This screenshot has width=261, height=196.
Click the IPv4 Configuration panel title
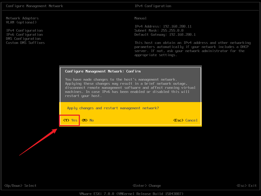coord(153,6)
